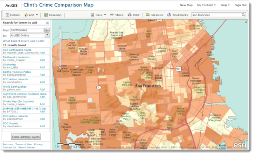
Task: Add the EMT2011 layer
Action: pos(42,112)
